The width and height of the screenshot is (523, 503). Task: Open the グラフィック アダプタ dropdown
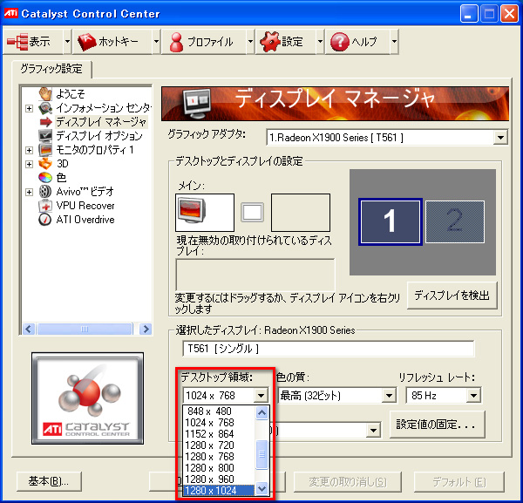[x=500, y=138]
